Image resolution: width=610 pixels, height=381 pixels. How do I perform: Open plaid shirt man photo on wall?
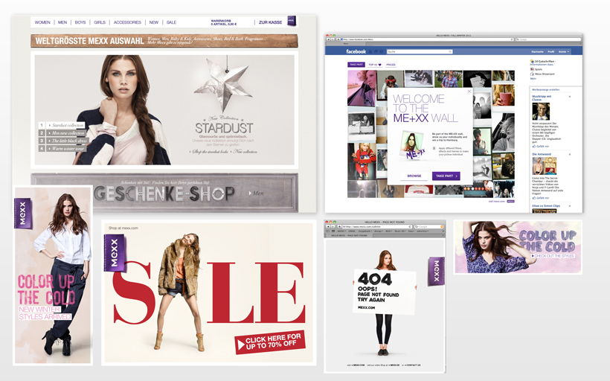448,80
